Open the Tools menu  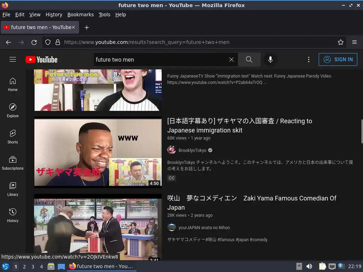click(x=105, y=15)
